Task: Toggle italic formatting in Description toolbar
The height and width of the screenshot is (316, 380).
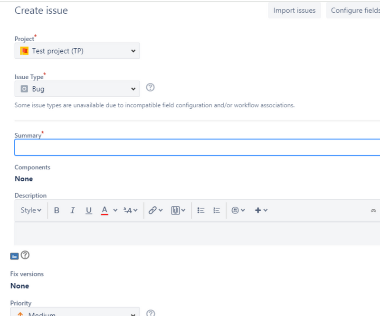Action: (73, 210)
